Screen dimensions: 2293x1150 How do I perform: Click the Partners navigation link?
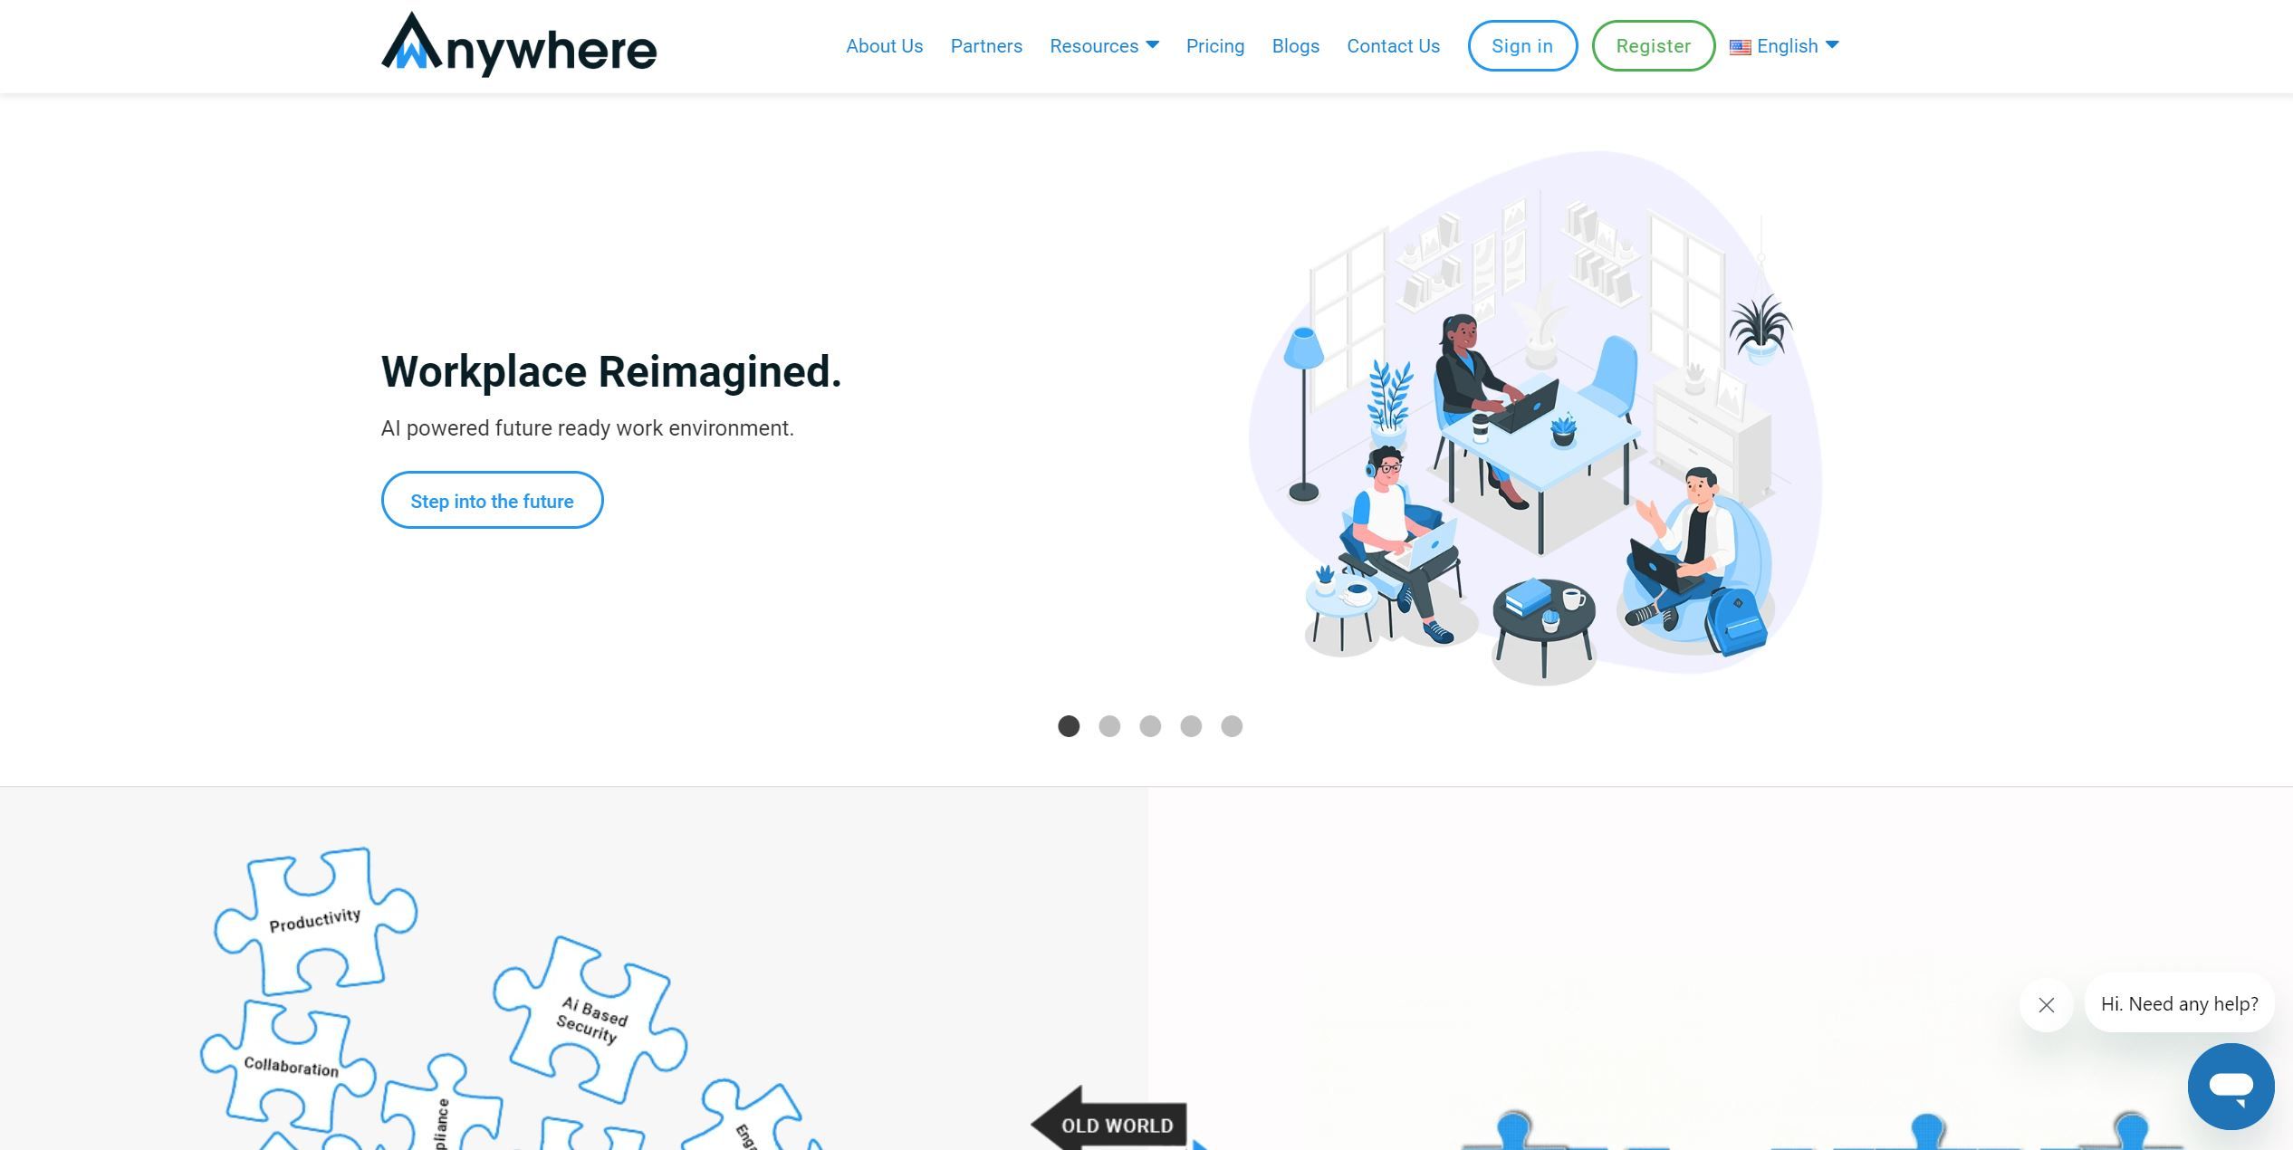987,45
